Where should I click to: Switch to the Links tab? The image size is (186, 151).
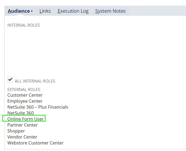[45, 11]
